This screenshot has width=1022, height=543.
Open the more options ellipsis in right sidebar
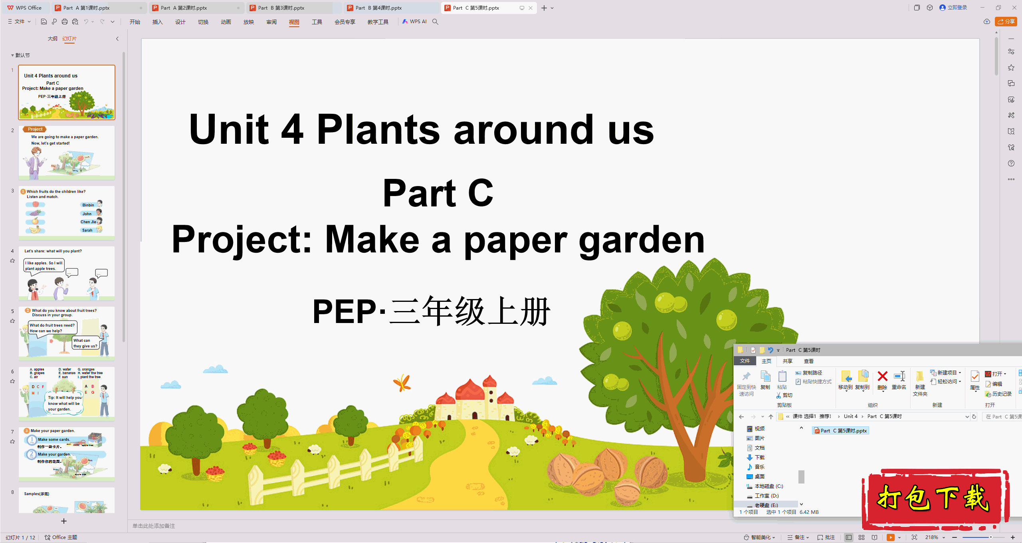tap(1011, 179)
